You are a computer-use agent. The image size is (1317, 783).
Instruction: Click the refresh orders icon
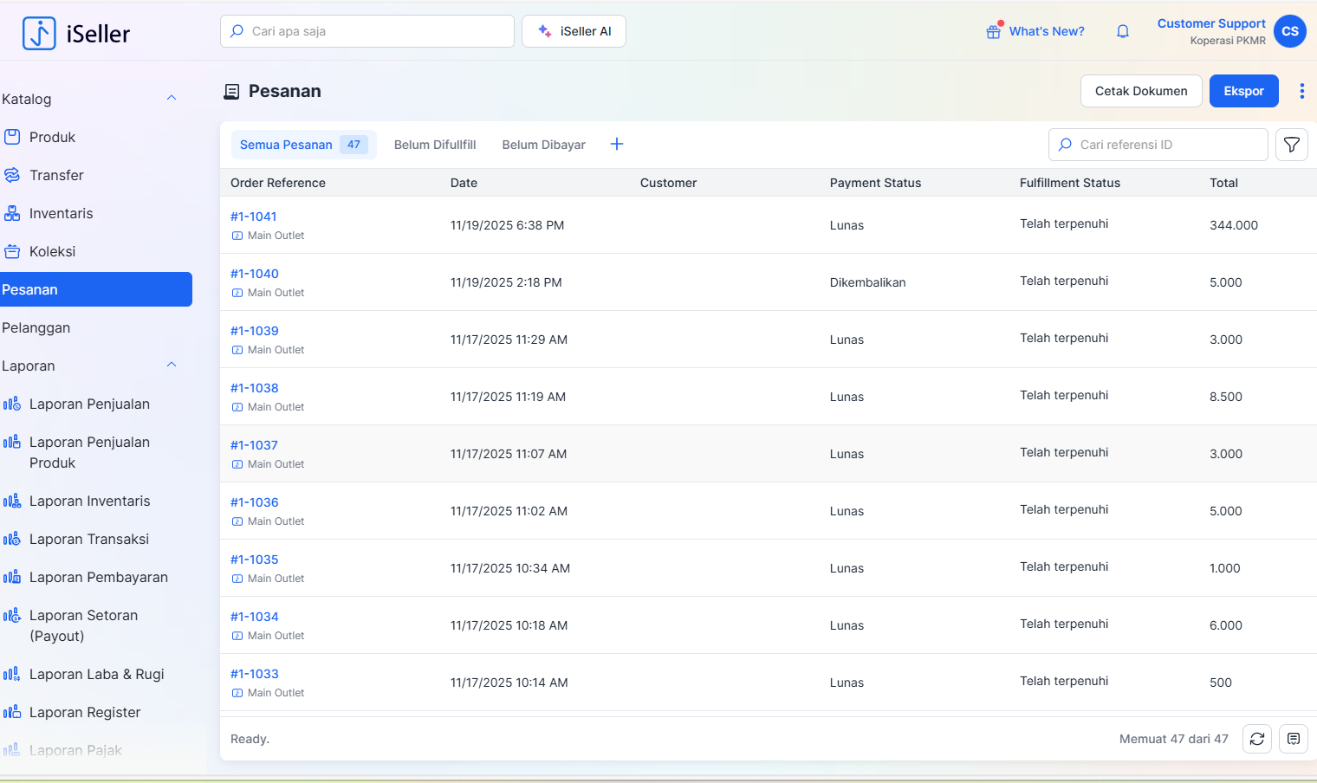click(x=1256, y=739)
